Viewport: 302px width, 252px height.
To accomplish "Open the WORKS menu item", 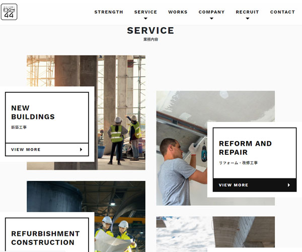I will 178,12.
